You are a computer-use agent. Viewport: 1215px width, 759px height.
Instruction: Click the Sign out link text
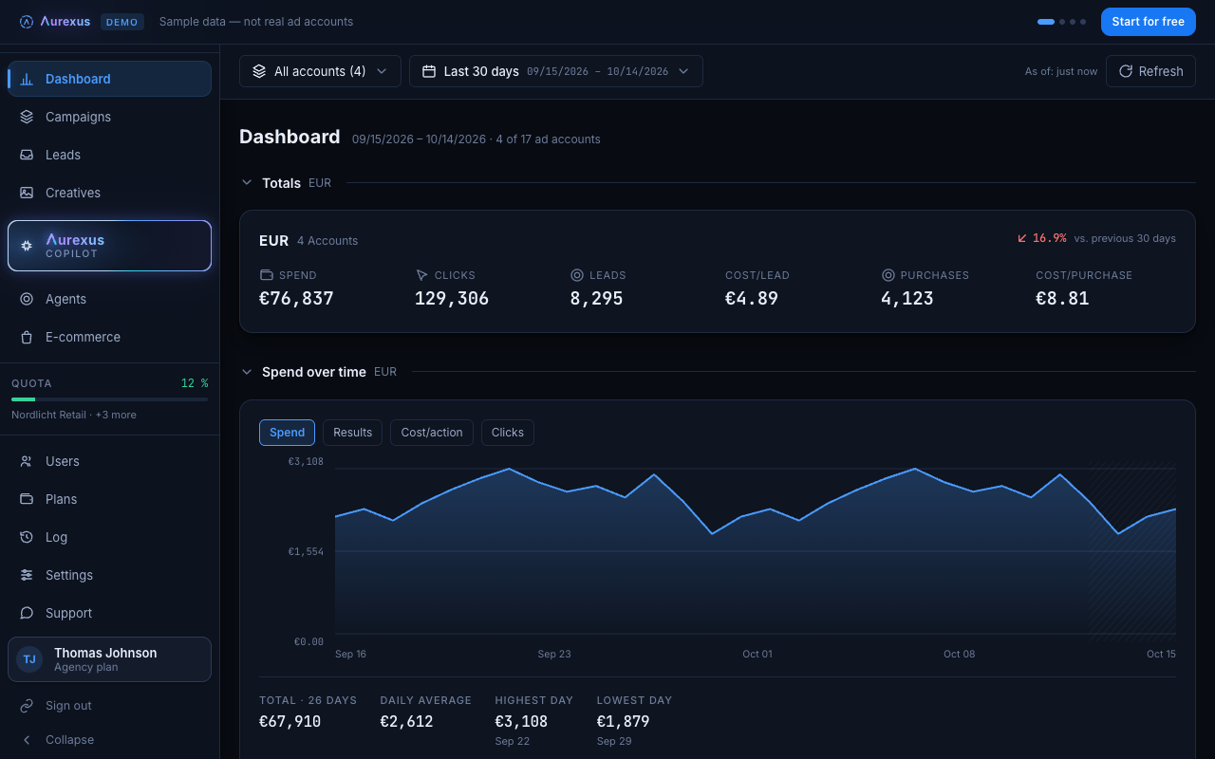coord(68,706)
